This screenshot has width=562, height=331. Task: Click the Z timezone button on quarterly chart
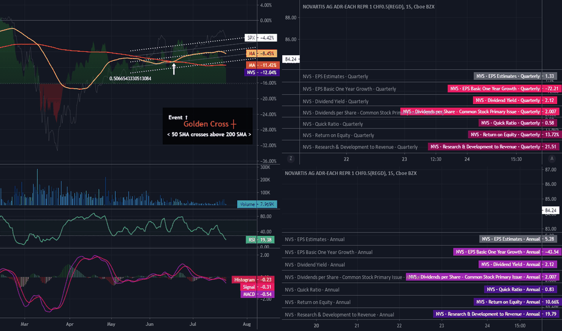(x=291, y=158)
